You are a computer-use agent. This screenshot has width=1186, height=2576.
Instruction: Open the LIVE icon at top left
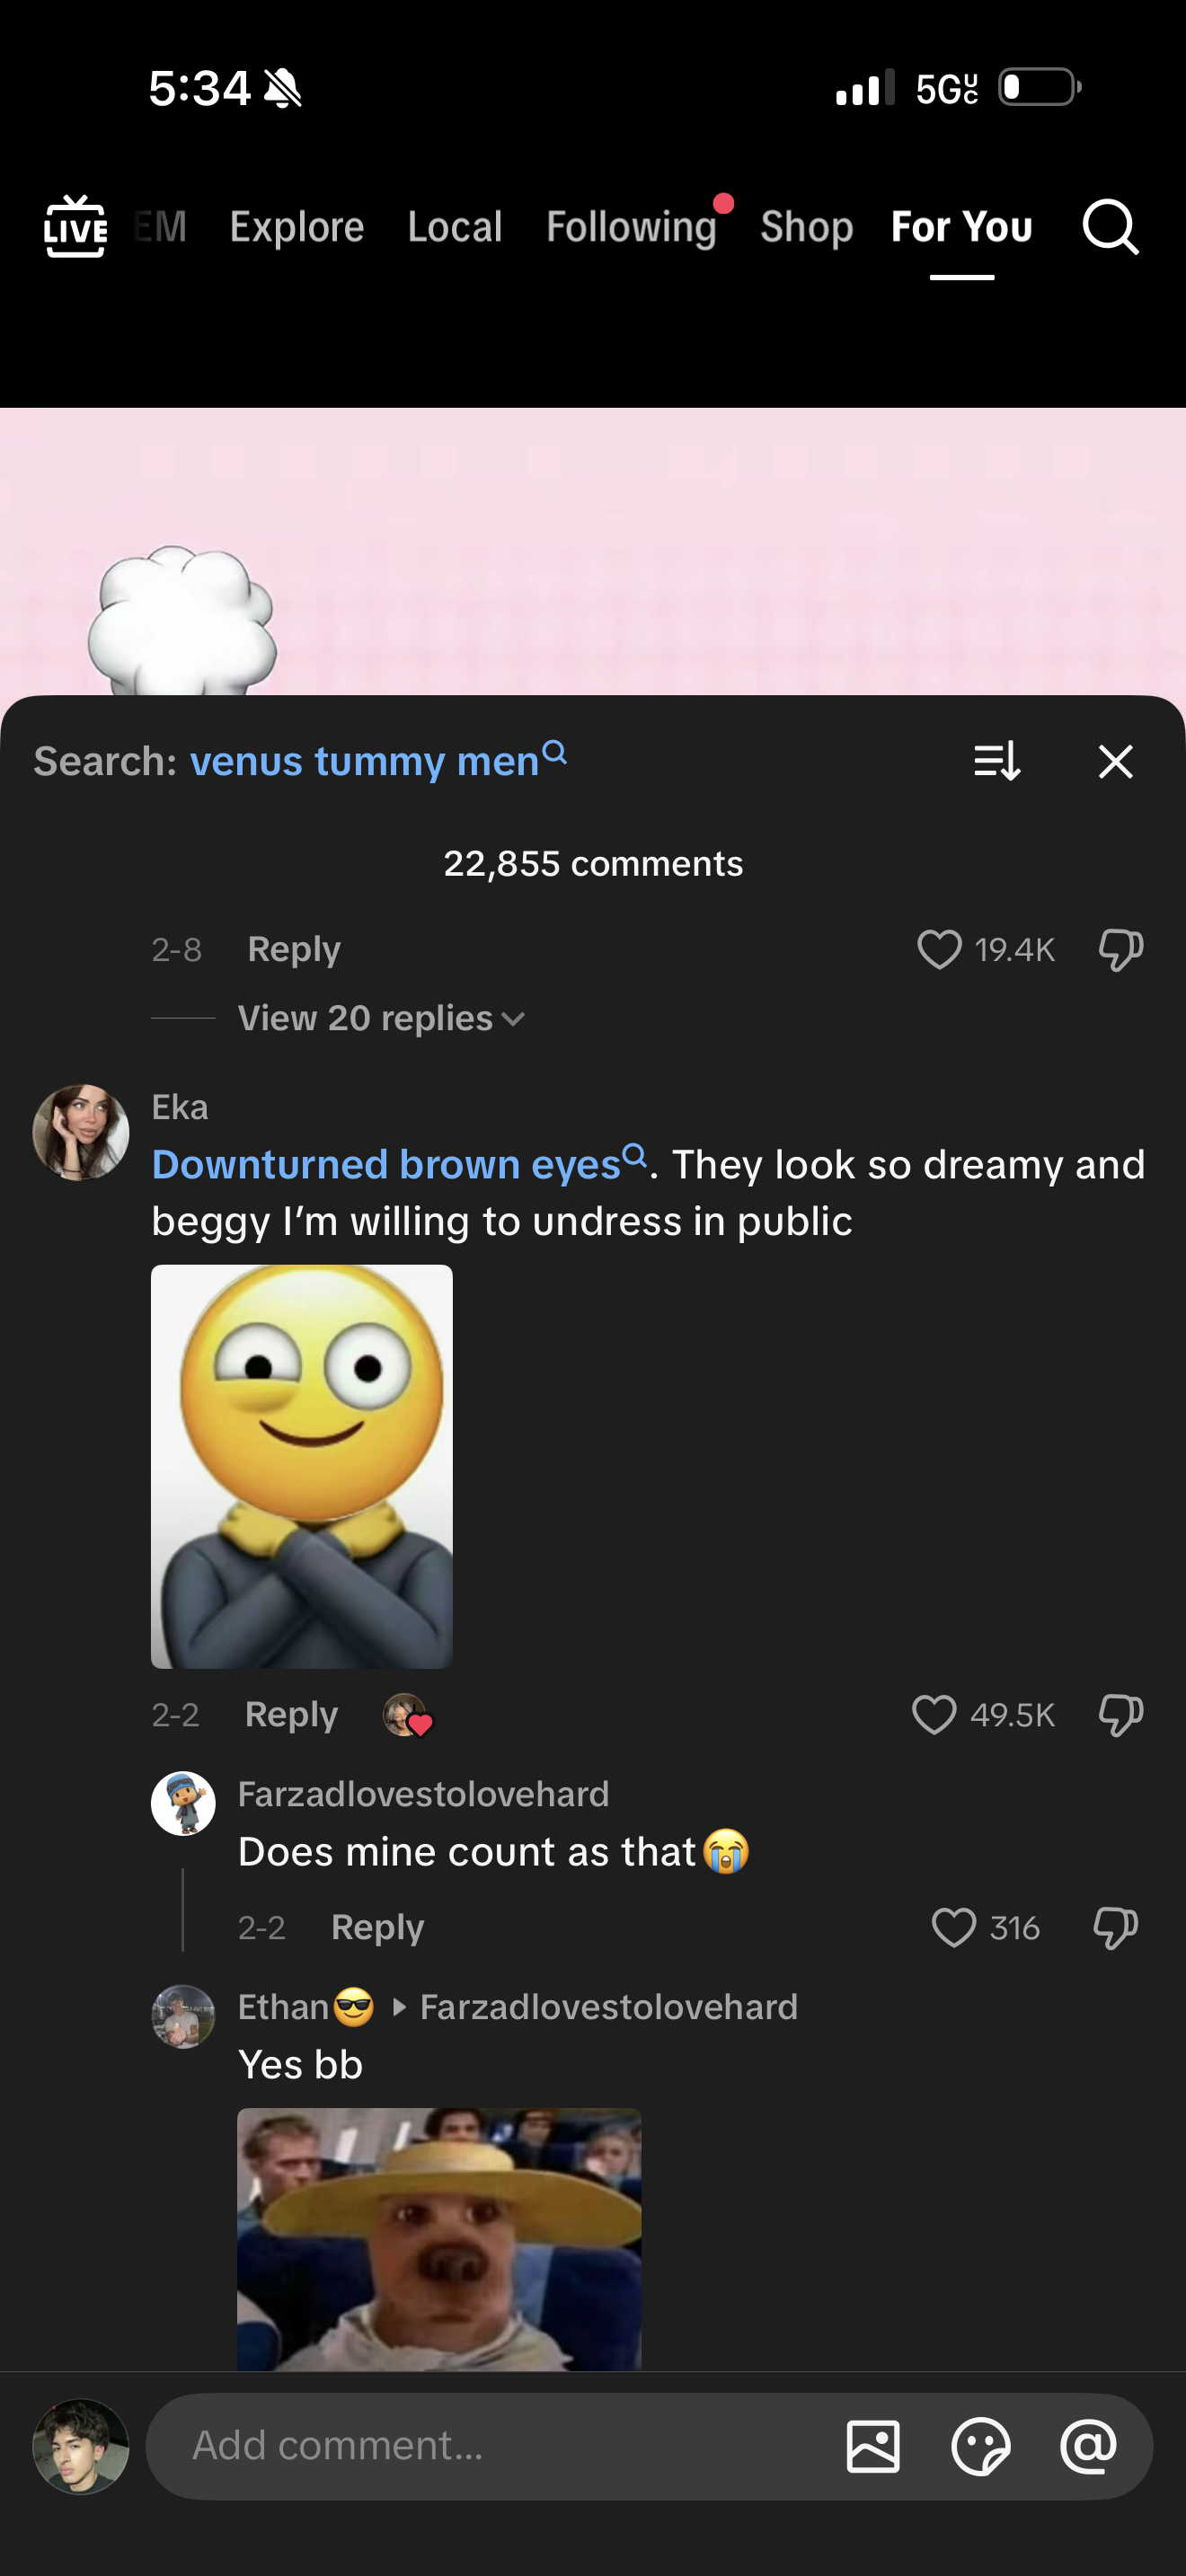coord(75,227)
